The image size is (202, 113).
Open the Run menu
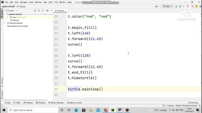[45, 2]
